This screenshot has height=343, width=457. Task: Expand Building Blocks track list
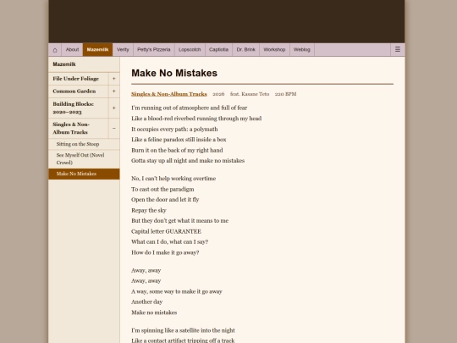(x=114, y=108)
